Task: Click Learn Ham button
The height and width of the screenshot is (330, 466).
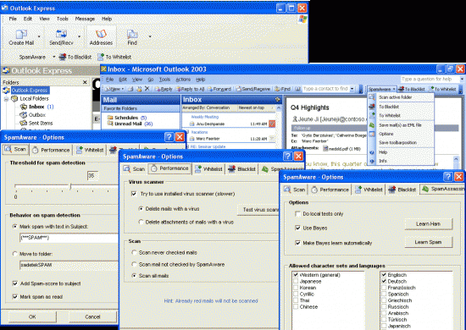Action: (x=428, y=224)
